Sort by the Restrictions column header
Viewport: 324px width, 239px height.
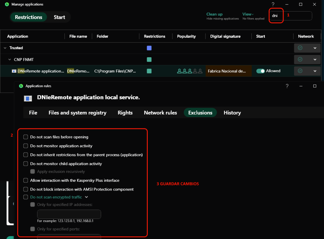coord(155,36)
